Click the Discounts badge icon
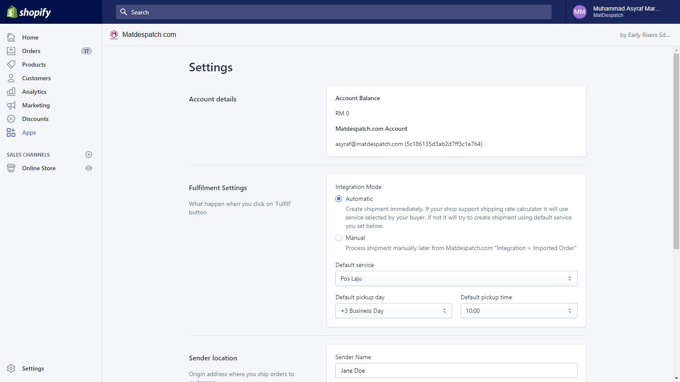This screenshot has height=382, width=680. (11, 119)
